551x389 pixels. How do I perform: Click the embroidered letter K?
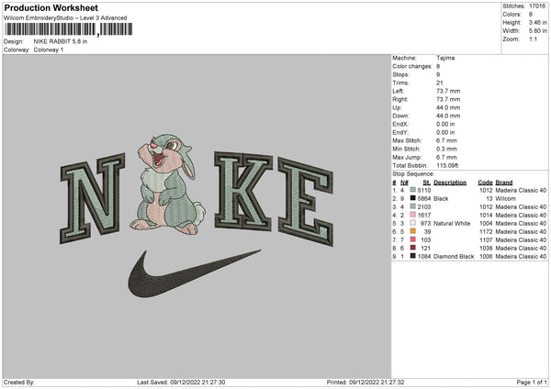click(243, 191)
